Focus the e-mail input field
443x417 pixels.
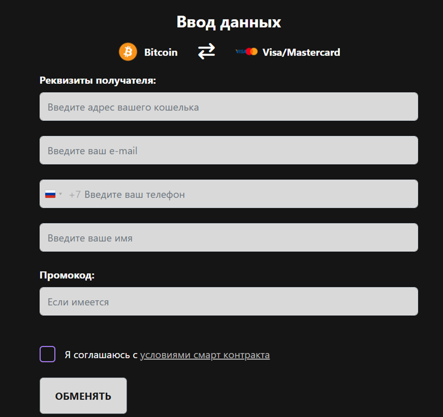coord(229,150)
